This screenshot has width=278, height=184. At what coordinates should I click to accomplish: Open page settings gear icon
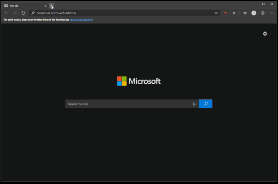[x=265, y=34]
